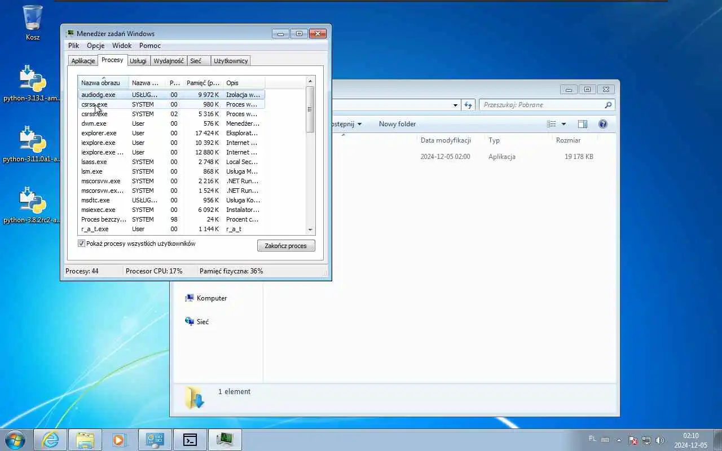Open the network tray icon
The height and width of the screenshot is (451, 722).
[646, 440]
